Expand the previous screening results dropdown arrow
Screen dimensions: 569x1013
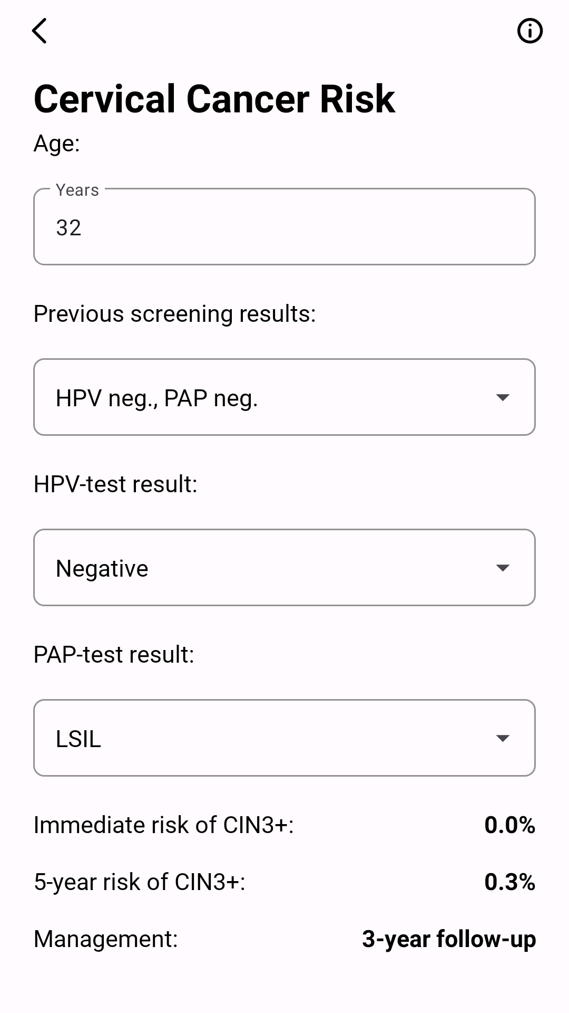coord(503,397)
